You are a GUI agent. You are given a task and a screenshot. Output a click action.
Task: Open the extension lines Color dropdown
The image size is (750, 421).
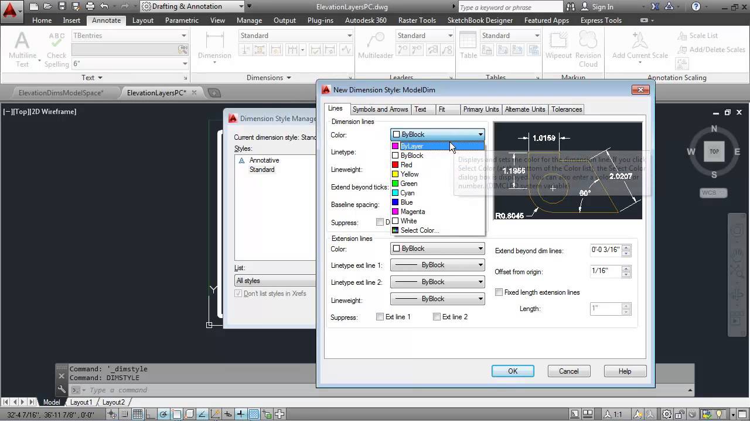coord(438,249)
